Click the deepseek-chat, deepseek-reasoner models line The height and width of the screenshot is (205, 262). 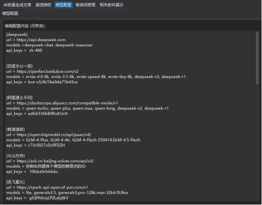click(50, 45)
